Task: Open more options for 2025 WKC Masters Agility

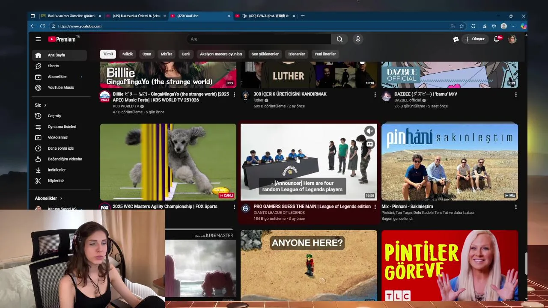Action: tap(234, 207)
